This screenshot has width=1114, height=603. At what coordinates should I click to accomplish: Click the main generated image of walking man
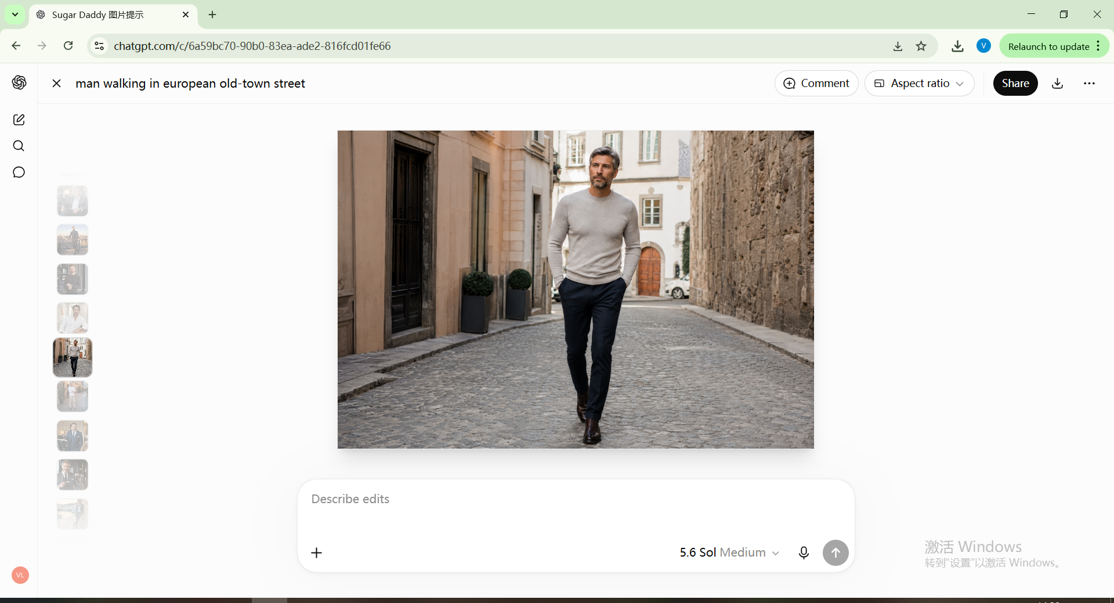pyautogui.click(x=576, y=289)
